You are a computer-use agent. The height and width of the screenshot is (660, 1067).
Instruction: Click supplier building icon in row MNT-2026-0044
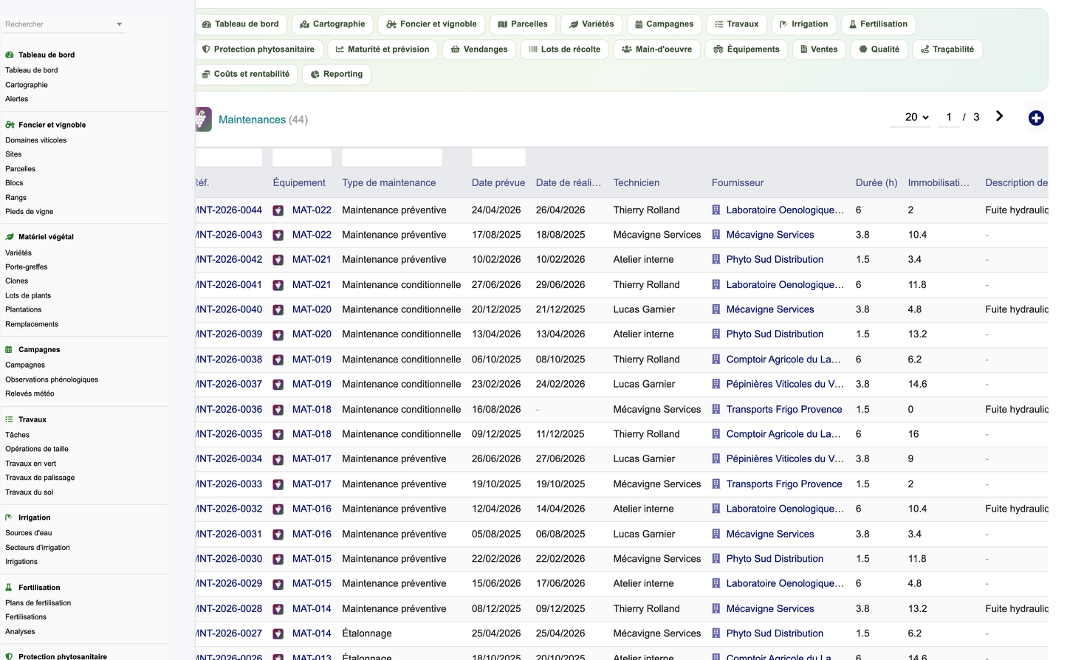pos(716,210)
